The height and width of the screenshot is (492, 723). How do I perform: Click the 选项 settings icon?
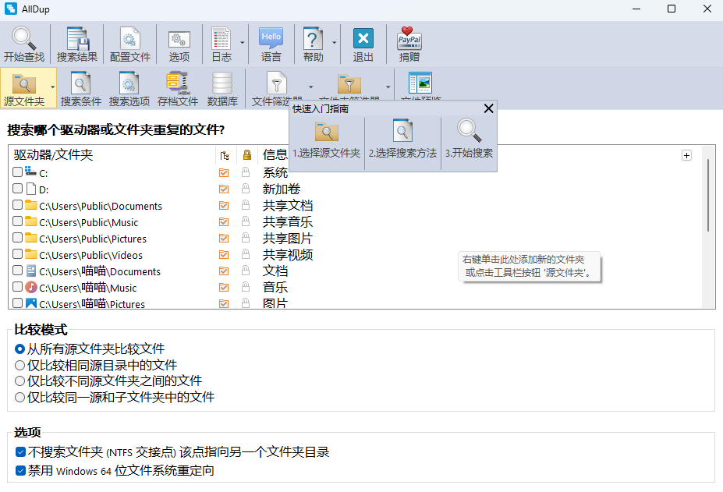179,39
